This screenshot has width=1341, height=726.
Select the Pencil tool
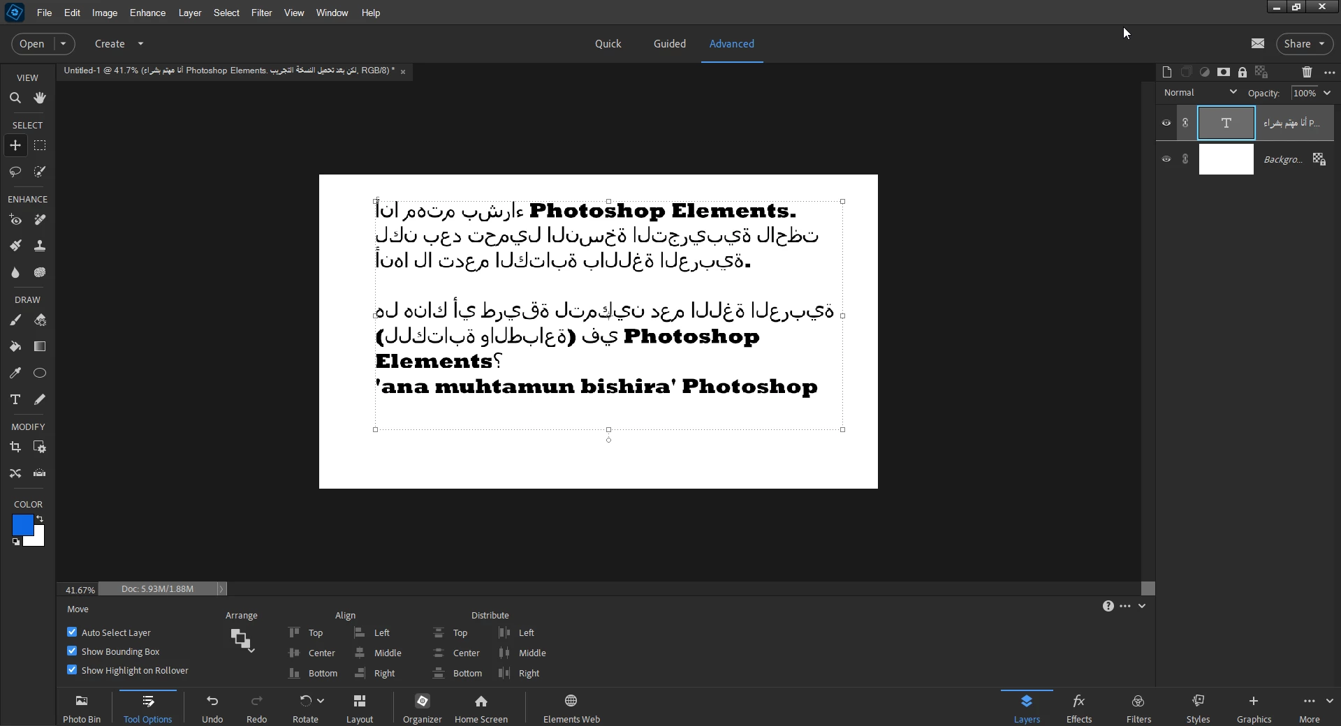click(x=40, y=399)
